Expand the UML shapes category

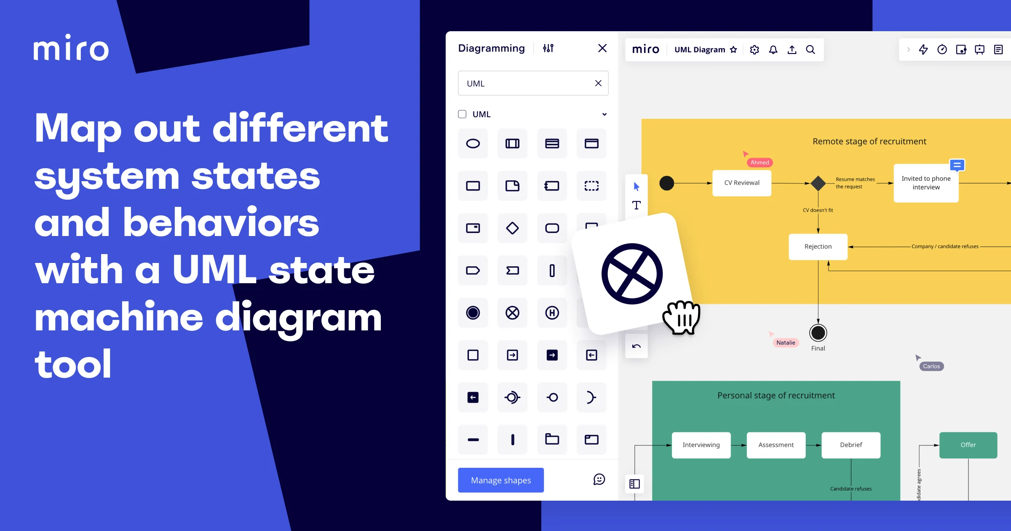[x=603, y=114]
